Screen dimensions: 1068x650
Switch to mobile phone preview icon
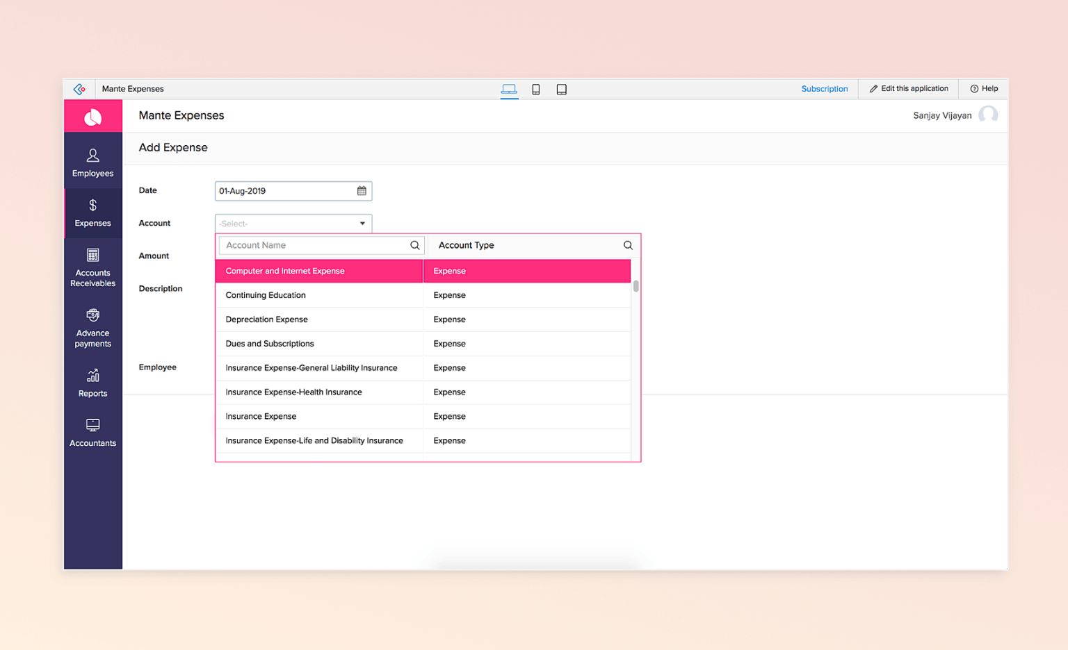click(536, 89)
